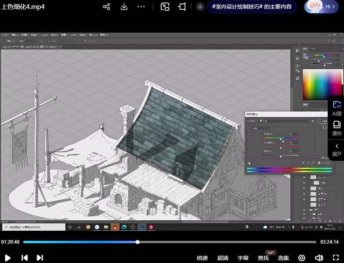Open the three-dot more options menu
The image size is (344, 263).
(141, 7)
